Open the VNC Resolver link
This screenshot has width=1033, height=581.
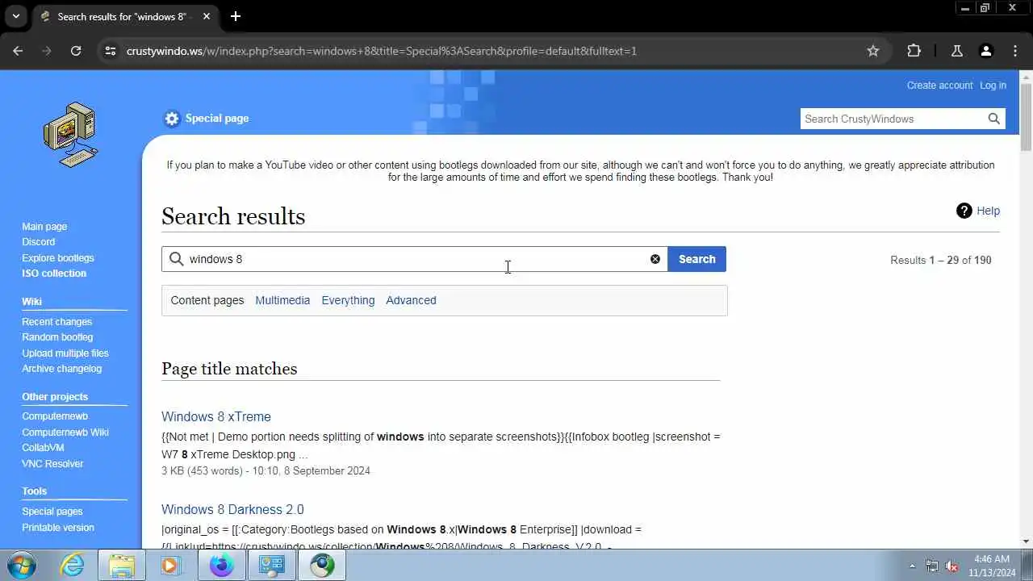tap(52, 464)
